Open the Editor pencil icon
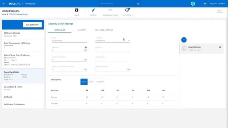 click(93, 10)
